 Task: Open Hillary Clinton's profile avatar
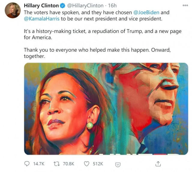pos(13,11)
